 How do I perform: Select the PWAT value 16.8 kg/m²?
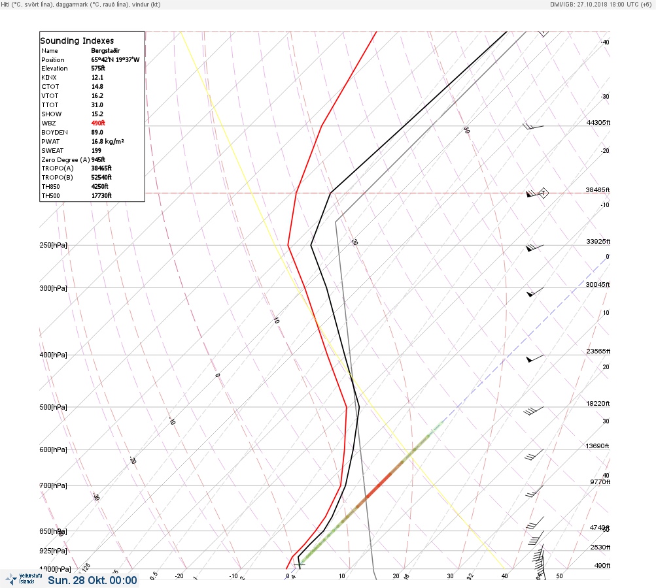coord(107,141)
